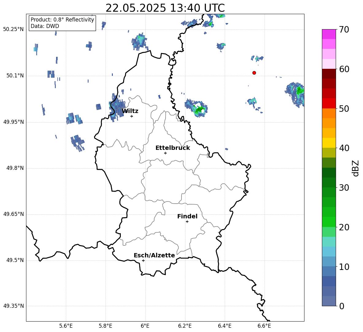The height and width of the screenshot is (332, 363).
Task: Click the 50 tick label on colorbar
Action: pyautogui.click(x=344, y=109)
